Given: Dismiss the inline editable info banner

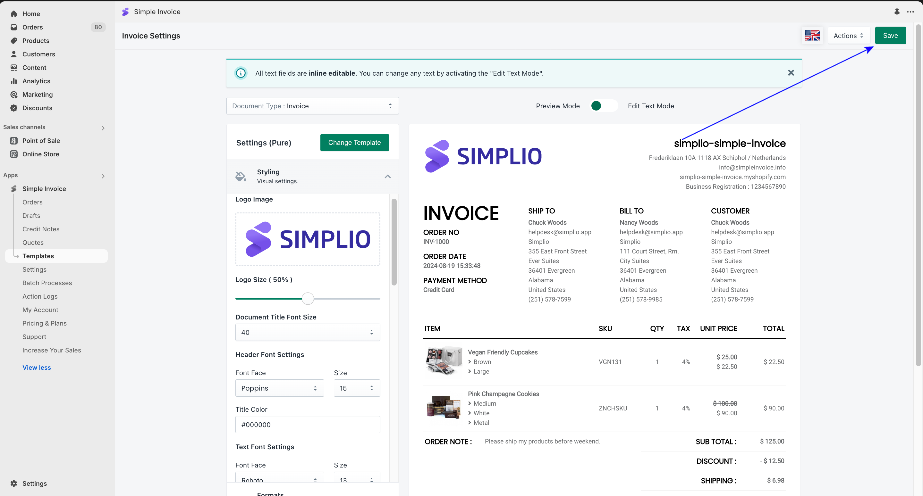Looking at the screenshot, I should (x=791, y=73).
